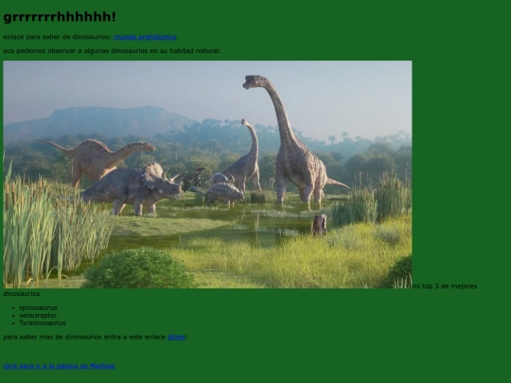Open 'click para ir a la página de Mathias' link
This screenshot has height=383, width=511.
59,366
